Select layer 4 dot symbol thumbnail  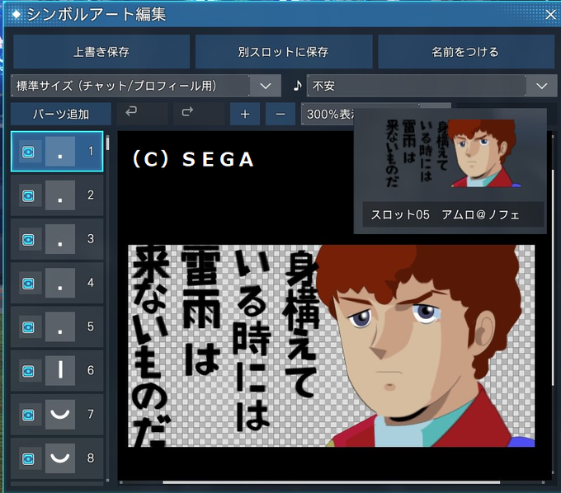[60, 283]
